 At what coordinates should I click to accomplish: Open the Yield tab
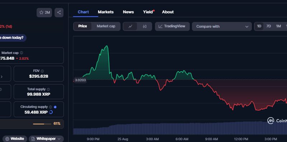coord(149,12)
